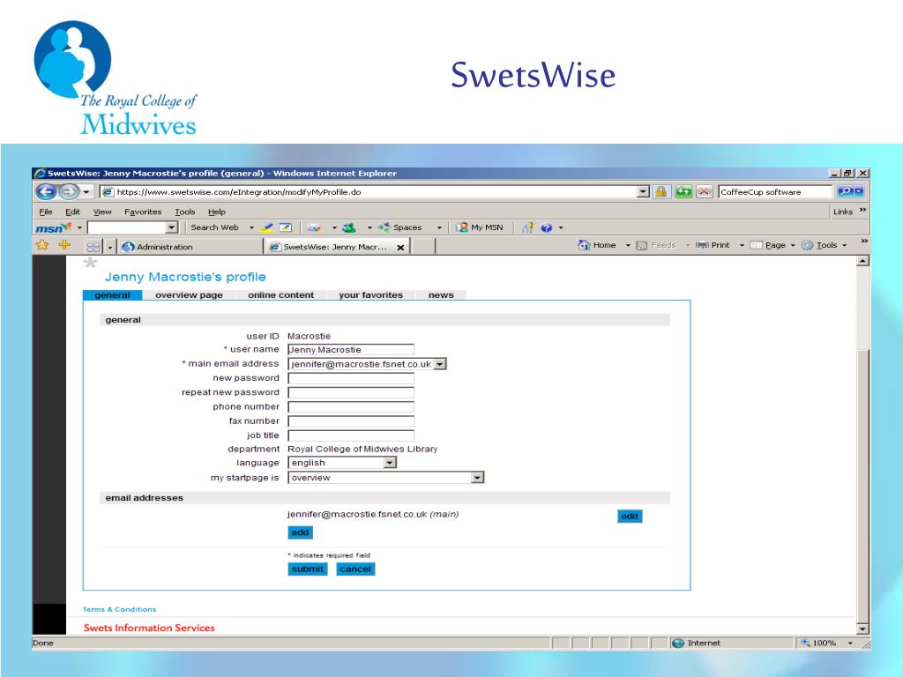The width and height of the screenshot is (903, 677).
Task: Open the File menu
Action: [46, 212]
